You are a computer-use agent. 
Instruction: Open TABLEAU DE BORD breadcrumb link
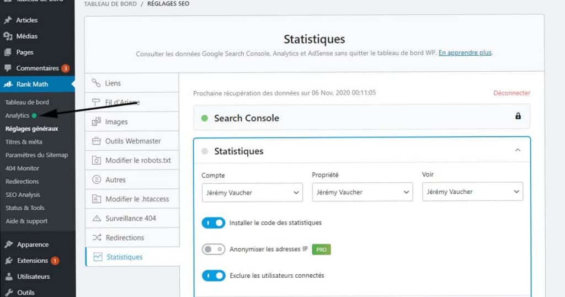click(110, 4)
